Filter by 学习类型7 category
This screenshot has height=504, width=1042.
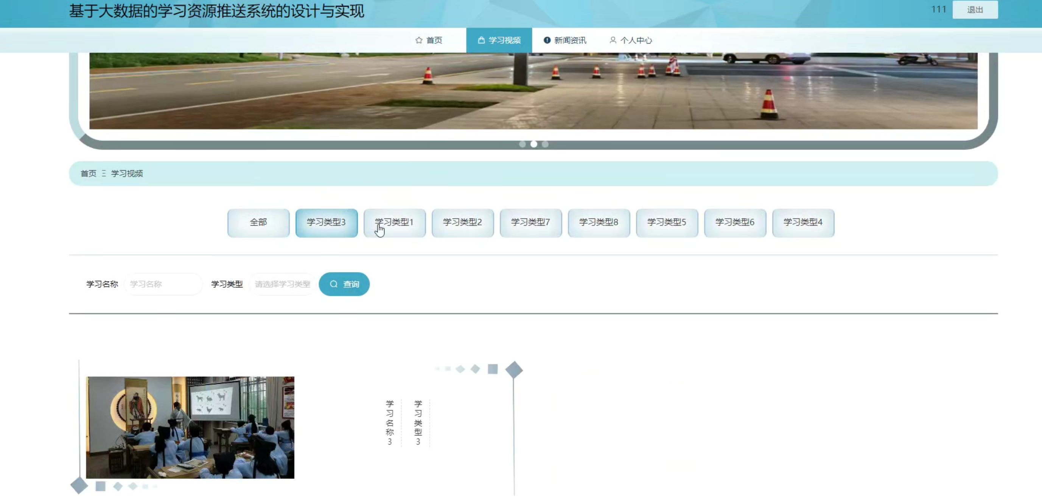click(531, 223)
